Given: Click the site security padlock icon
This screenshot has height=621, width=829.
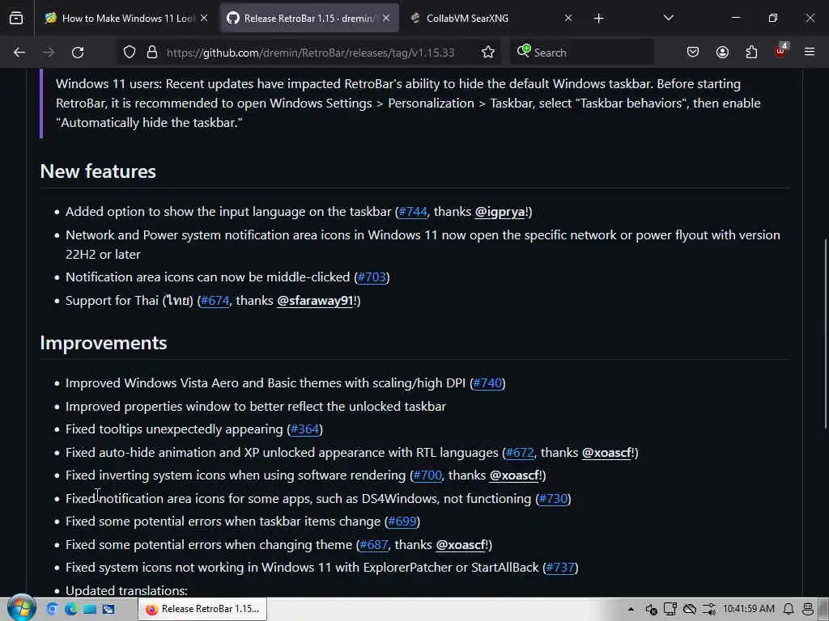Looking at the screenshot, I should point(152,53).
